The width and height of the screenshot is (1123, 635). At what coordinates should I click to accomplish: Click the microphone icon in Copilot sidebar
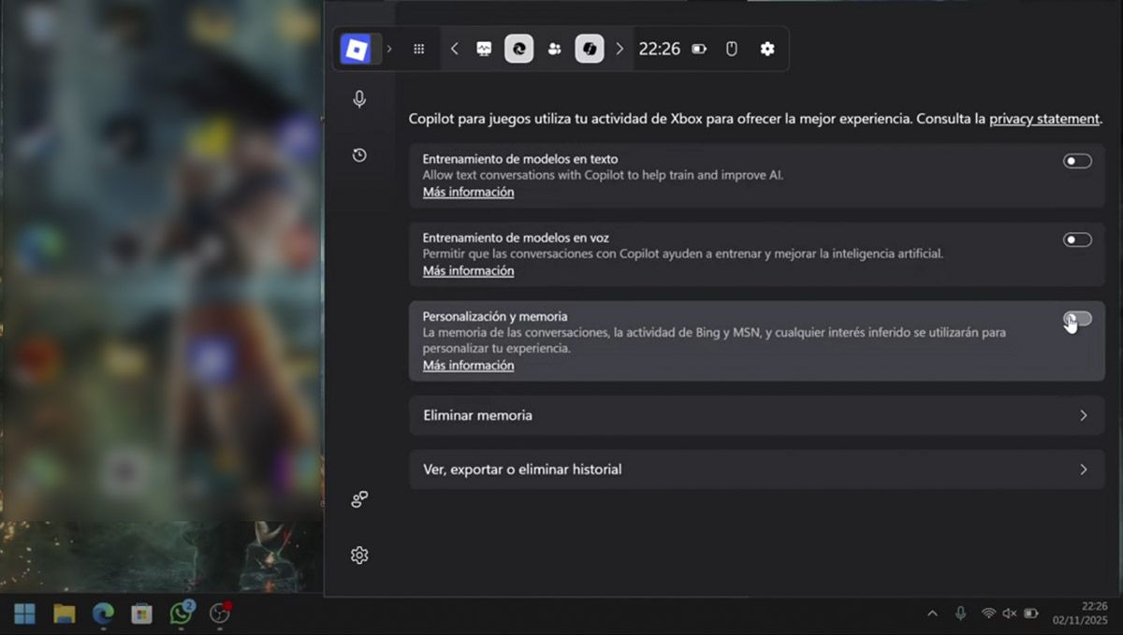(x=359, y=99)
